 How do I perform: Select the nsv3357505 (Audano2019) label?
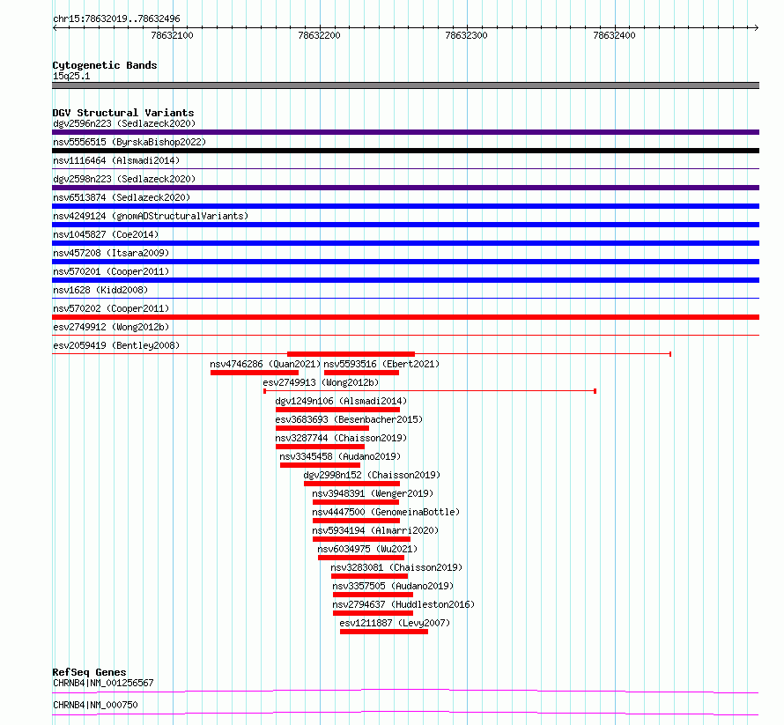(x=393, y=586)
